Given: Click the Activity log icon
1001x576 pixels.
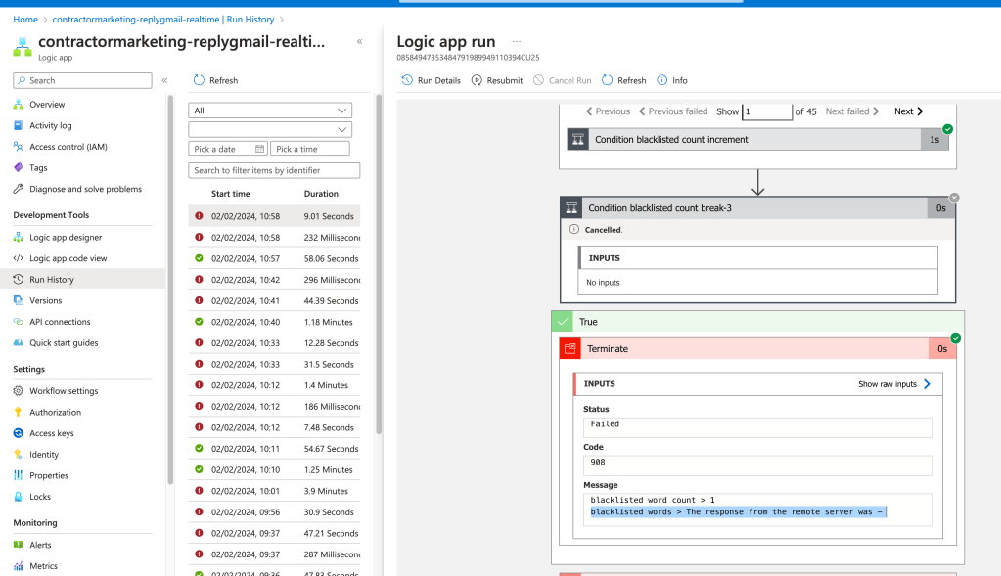Looking at the screenshot, I should (18, 125).
